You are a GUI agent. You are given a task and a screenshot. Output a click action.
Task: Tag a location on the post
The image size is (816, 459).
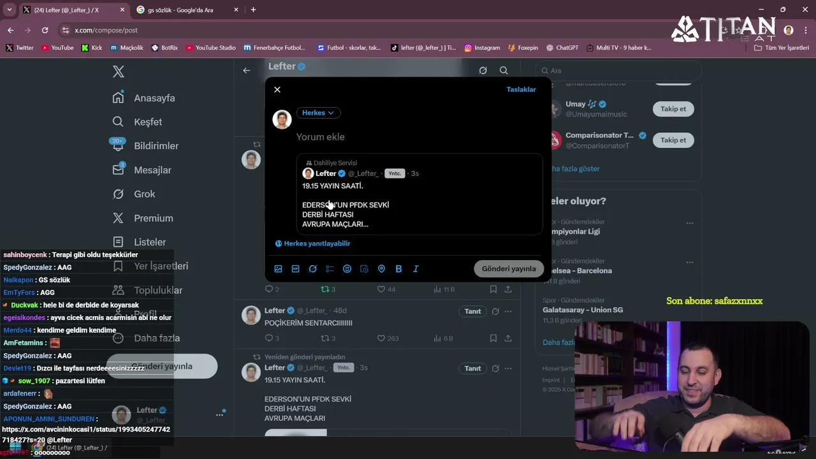pyautogui.click(x=381, y=269)
